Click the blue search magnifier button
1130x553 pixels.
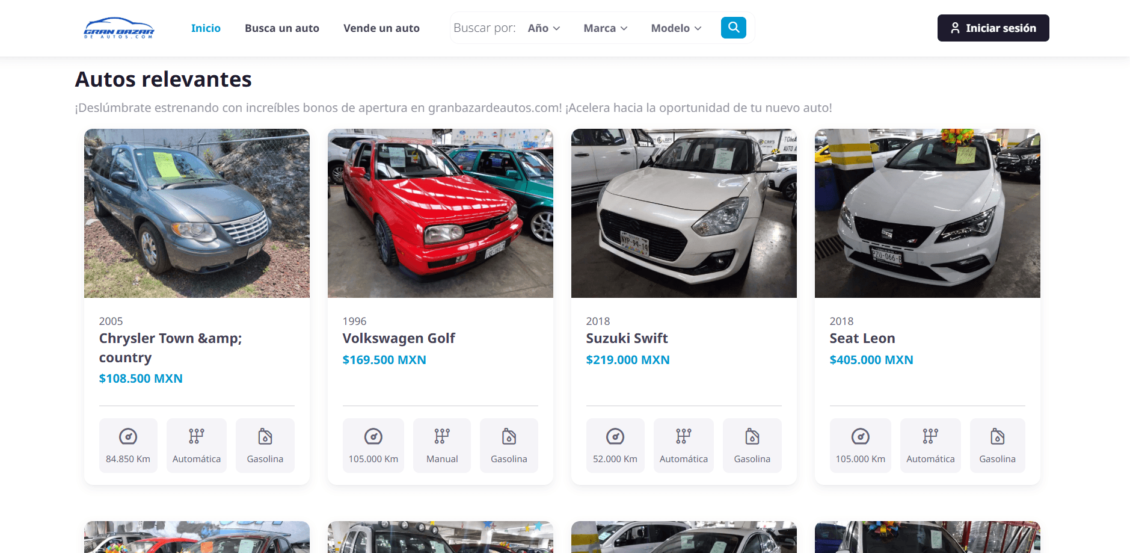click(734, 28)
